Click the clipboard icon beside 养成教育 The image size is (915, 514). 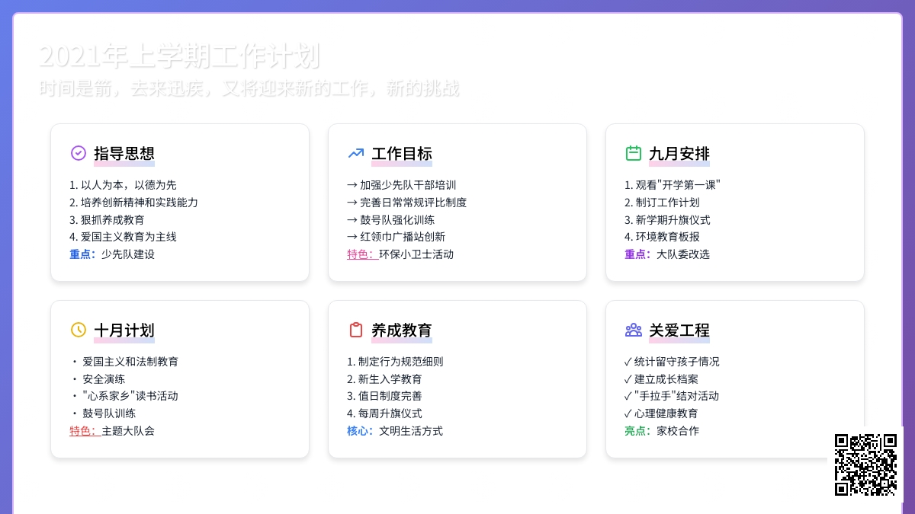tap(356, 330)
